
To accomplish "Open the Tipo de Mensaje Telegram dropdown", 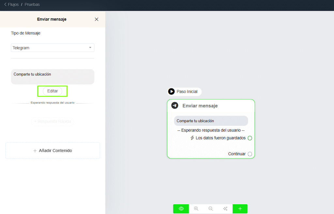I will 52,48.
